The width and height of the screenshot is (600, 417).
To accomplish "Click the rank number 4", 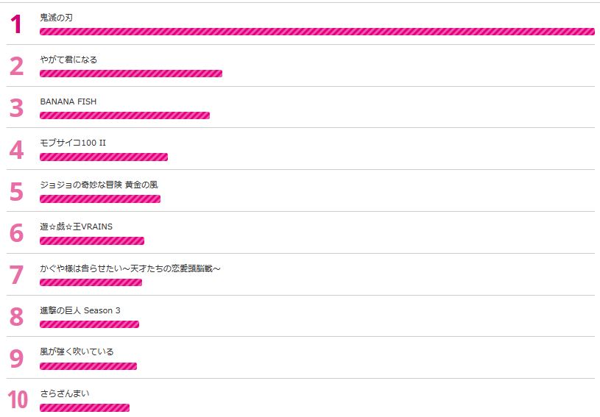I will pos(17,150).
